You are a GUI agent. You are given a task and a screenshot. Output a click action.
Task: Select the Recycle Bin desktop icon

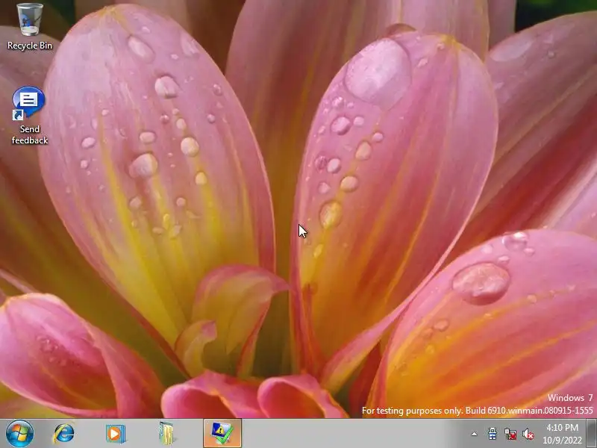coord(30,26)
